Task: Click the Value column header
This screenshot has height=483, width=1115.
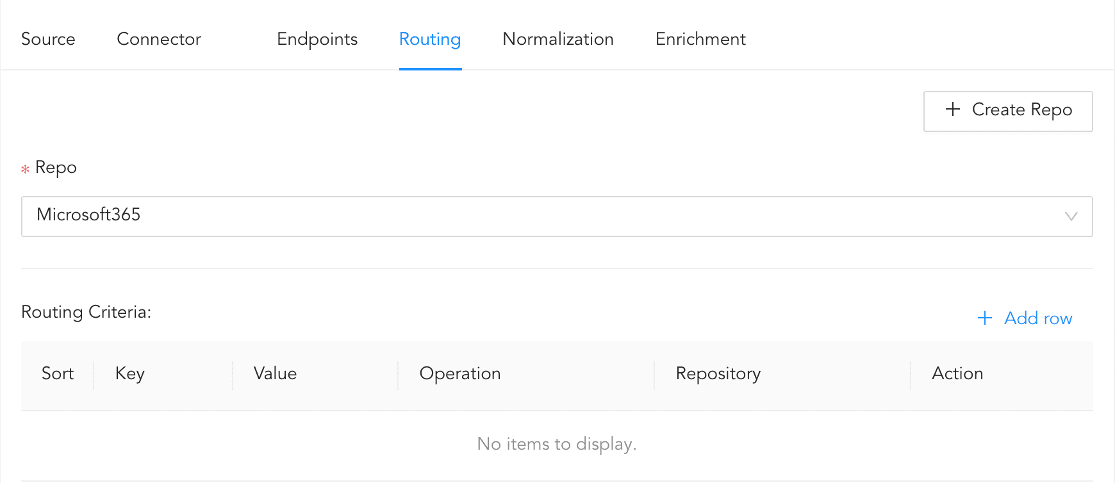Action: coord(275,373)
